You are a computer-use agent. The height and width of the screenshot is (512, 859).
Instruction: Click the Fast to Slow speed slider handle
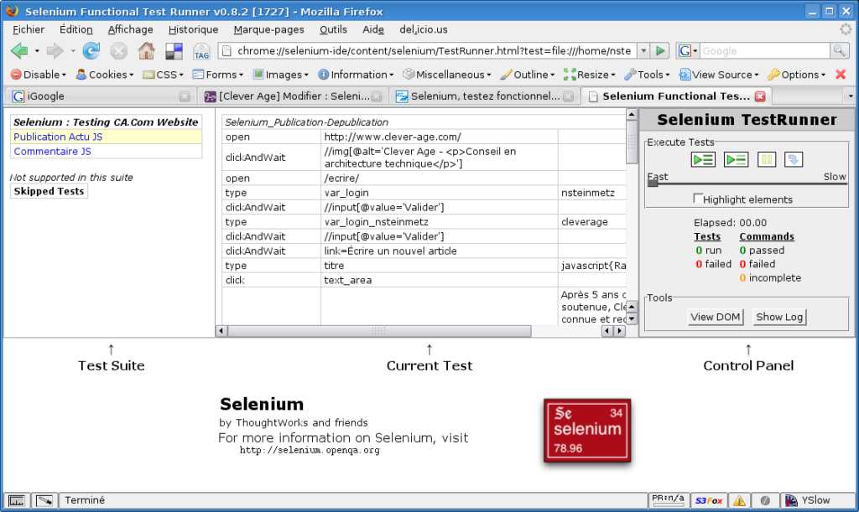tap(653, 183)
